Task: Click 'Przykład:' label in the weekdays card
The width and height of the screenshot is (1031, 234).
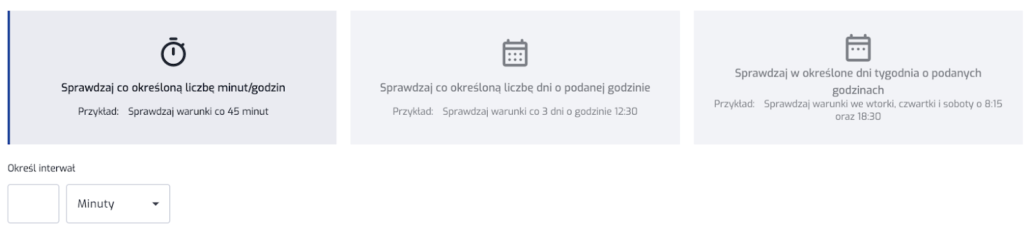Action: (x=734, y=104)
